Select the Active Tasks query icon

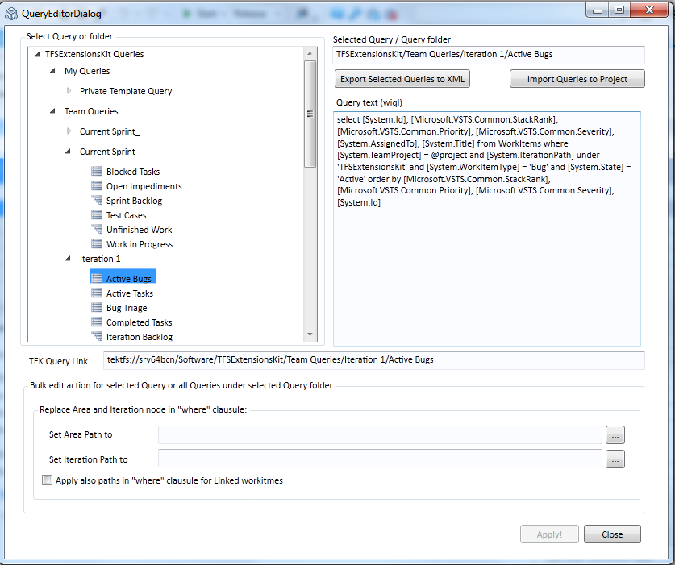(x=97, y=293)
